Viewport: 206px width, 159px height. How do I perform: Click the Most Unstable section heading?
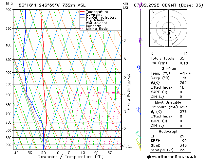[x=168, y=102]
